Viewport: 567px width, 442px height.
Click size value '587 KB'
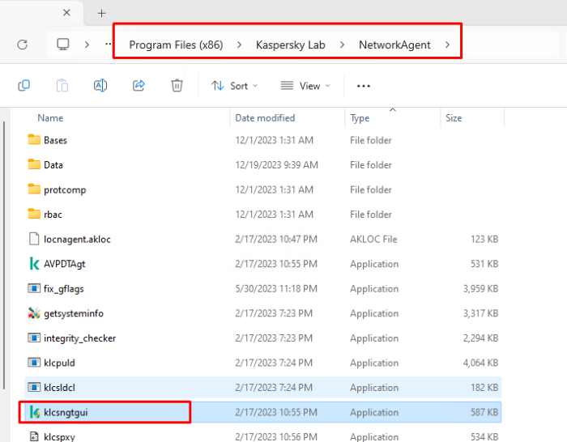point(484,412)
